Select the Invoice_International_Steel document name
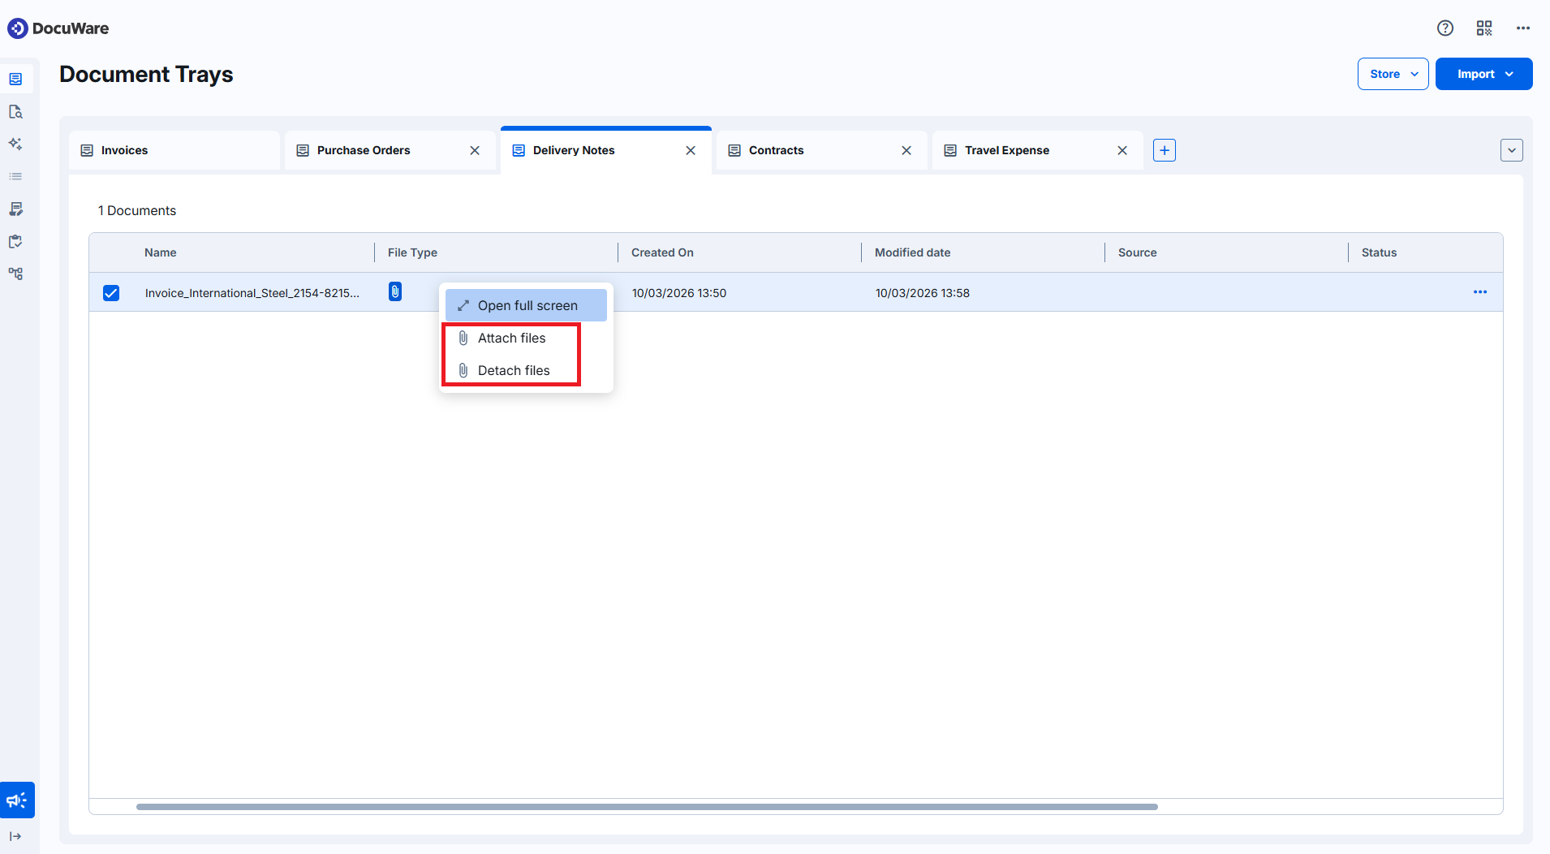This screenshot has width=1550, height=854. pos(252,293)
